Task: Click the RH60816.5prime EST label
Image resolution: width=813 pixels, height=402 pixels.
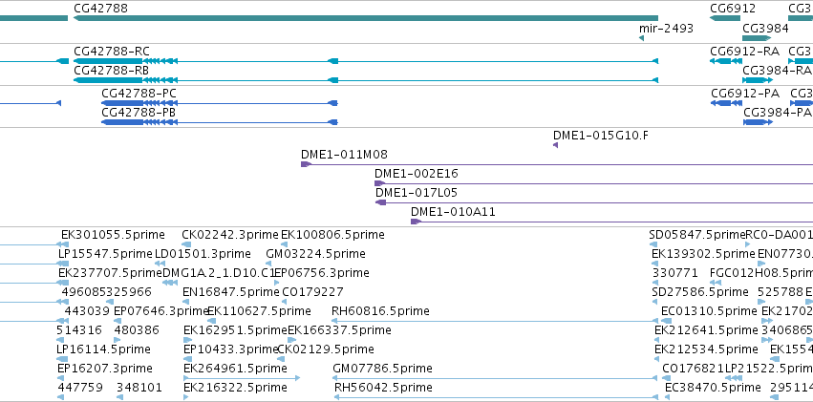Action: pyautogui.click(x=380, y=311)
